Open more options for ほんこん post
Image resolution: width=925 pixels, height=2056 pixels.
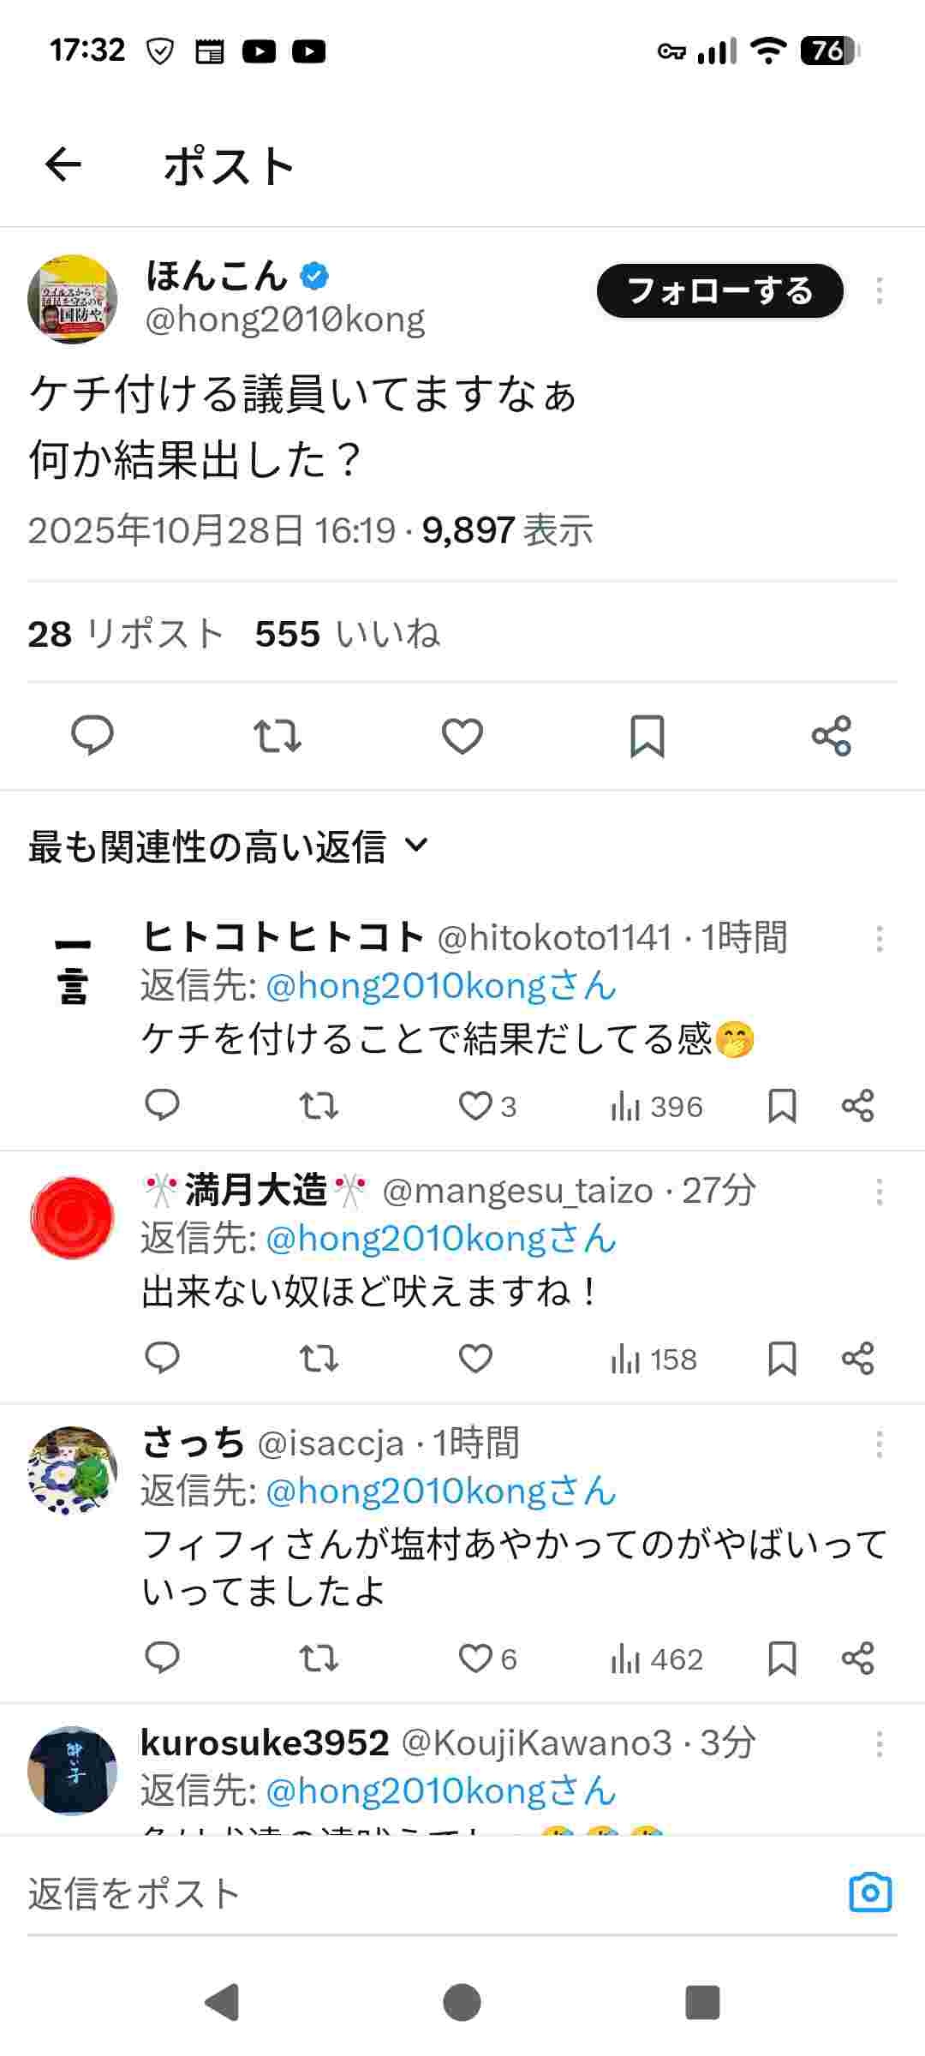tap(880, 291)
